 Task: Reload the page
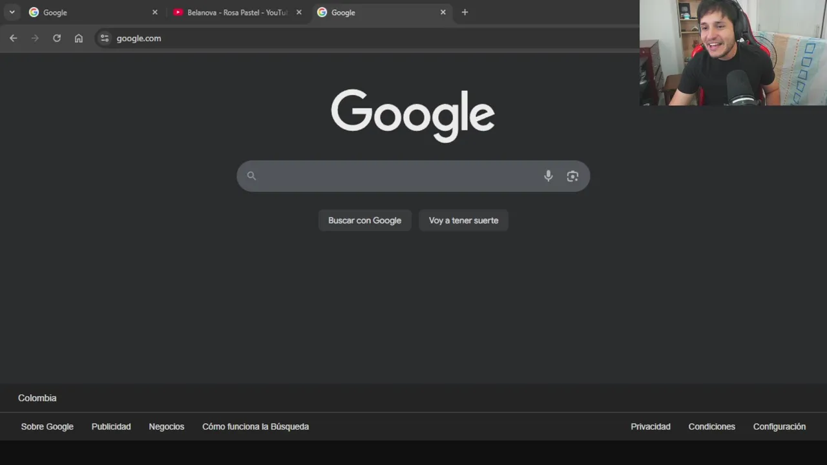tap(57, 38)
